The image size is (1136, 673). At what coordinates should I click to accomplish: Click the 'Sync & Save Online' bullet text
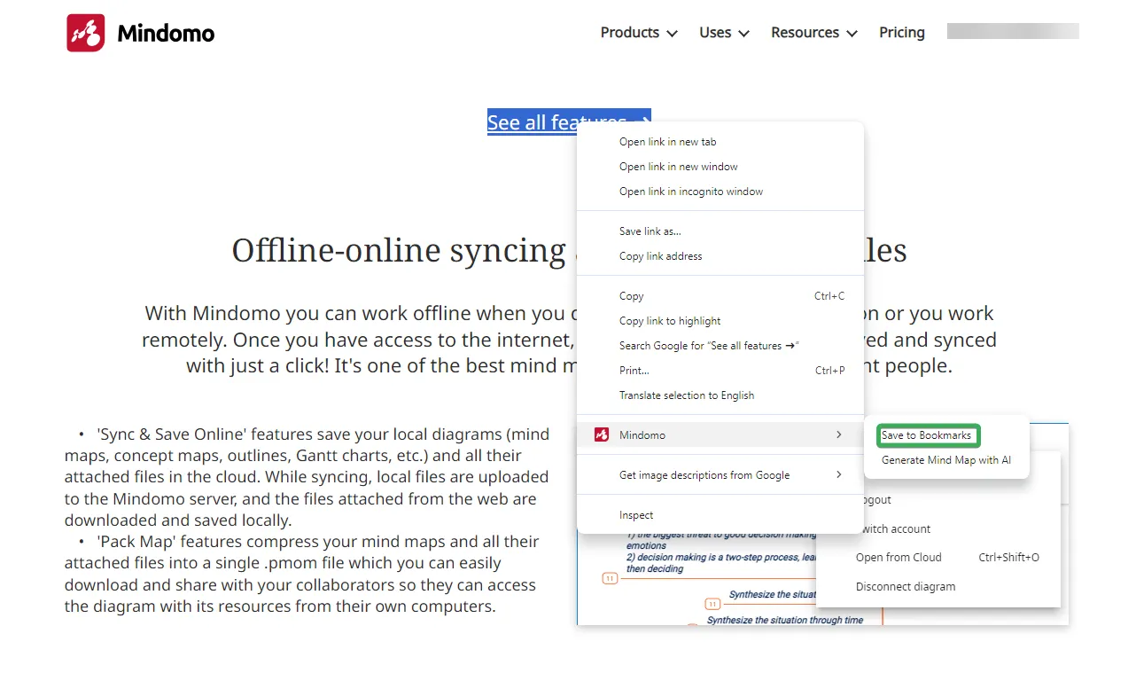(x=307, y=477)
